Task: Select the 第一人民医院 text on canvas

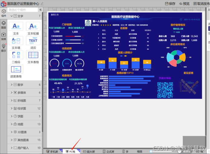Action: (100, 21)
